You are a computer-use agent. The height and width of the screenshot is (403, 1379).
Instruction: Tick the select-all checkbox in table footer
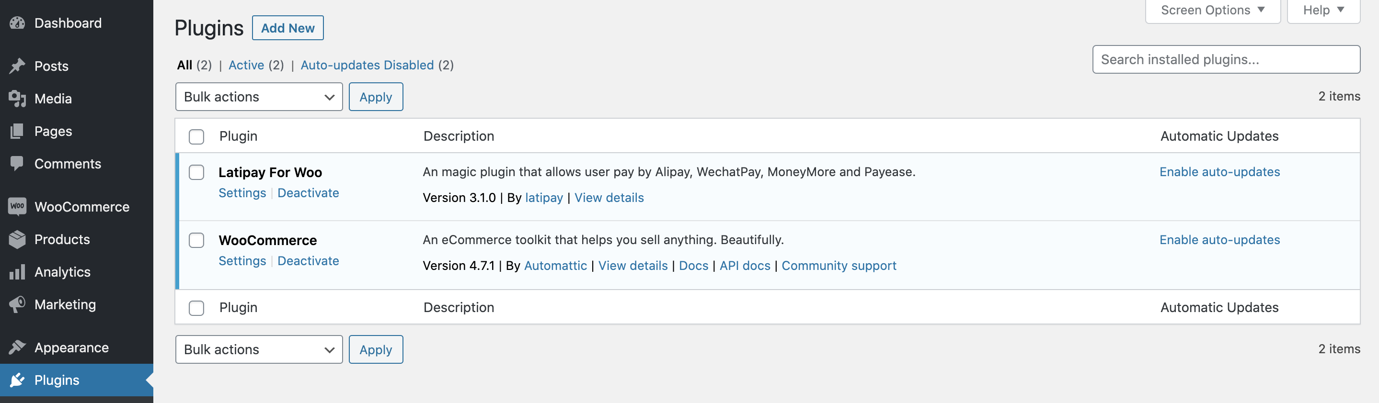(x=196, y=308)
